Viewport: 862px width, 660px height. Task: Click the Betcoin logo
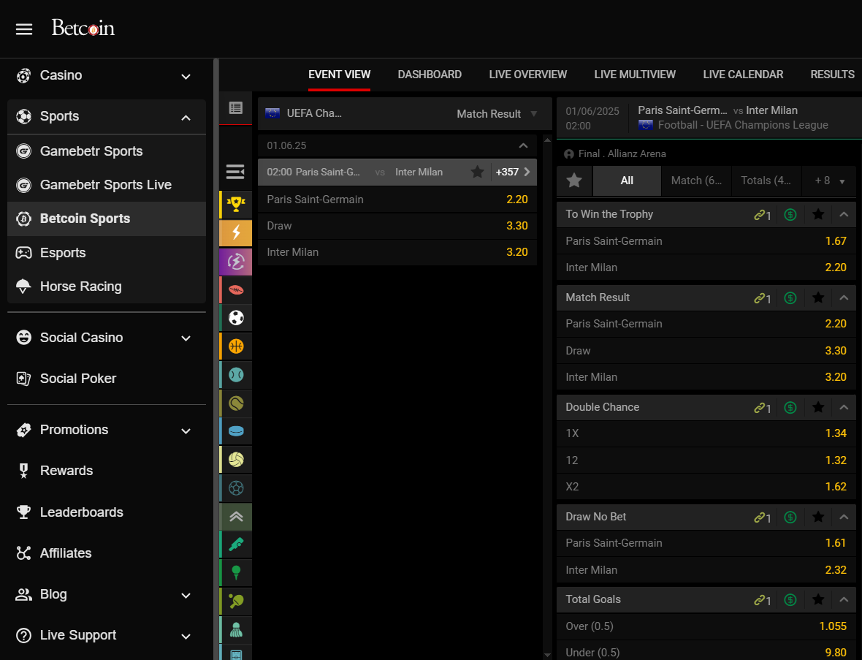(x=83, y=28)
